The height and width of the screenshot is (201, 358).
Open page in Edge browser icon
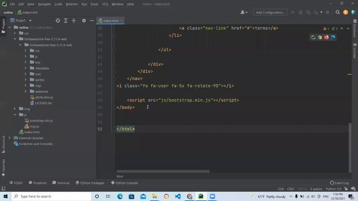[333, 37]
